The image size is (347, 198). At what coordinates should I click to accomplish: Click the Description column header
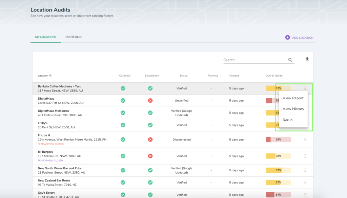(x=152, y=75)
